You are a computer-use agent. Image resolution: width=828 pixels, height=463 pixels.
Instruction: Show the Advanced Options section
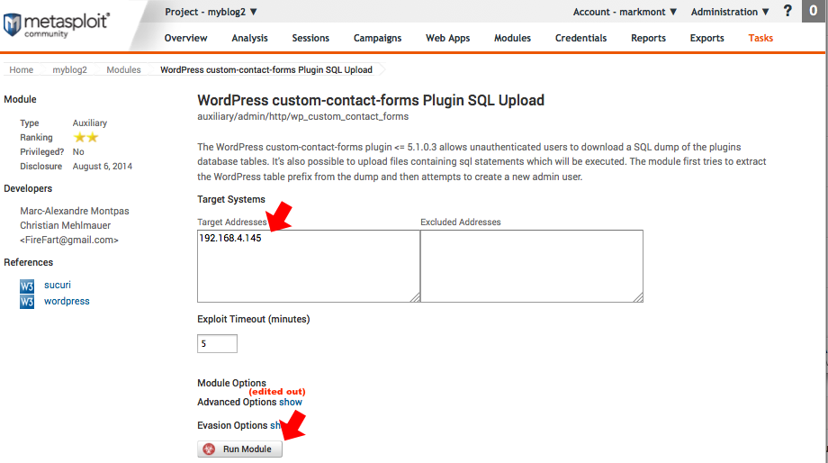point(290,403)
